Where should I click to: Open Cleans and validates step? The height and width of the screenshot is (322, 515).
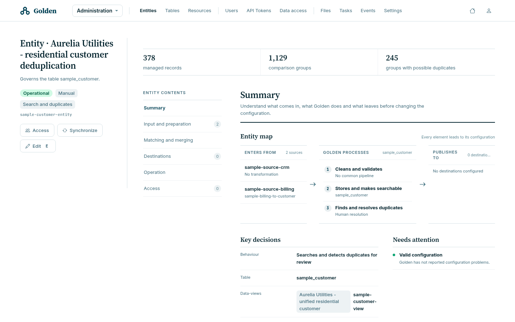click(x=368, y=172)
